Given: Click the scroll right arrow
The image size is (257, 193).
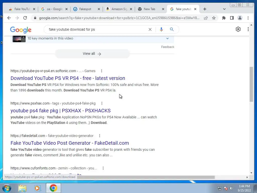Looking at the screenshot, I should 247,177.
